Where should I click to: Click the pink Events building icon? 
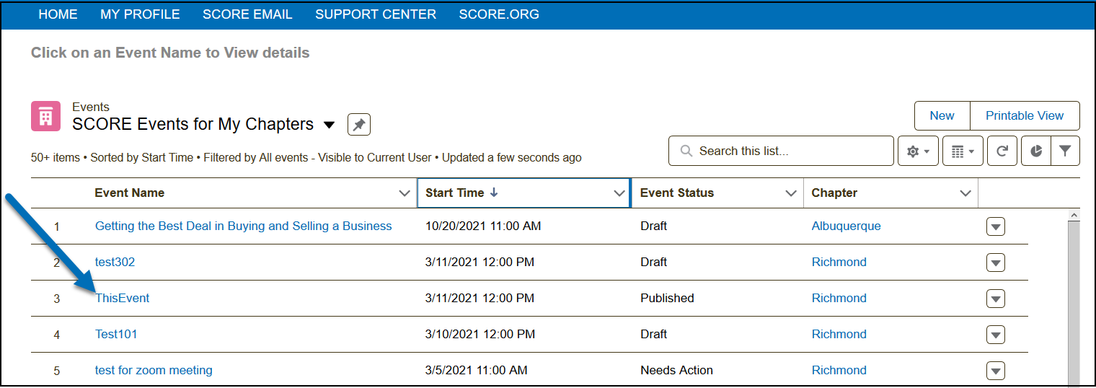[46, 116]
